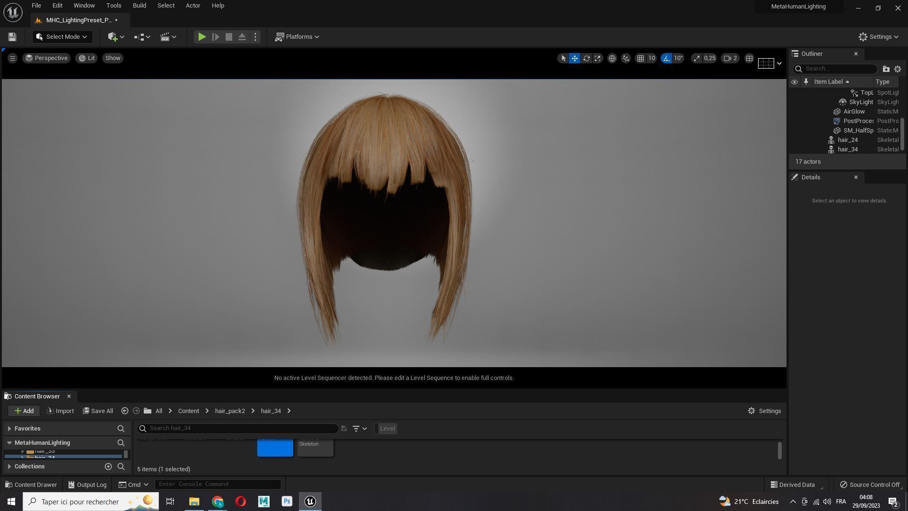Open the Cinematics clapperboard menu

click(168, 37)
